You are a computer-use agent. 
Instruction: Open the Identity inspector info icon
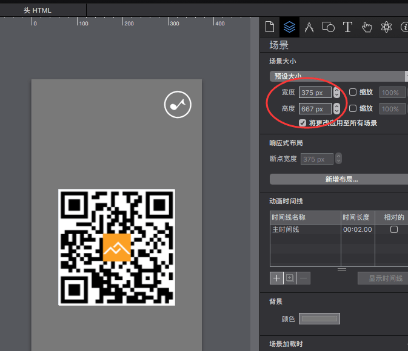tap(404, 27)
